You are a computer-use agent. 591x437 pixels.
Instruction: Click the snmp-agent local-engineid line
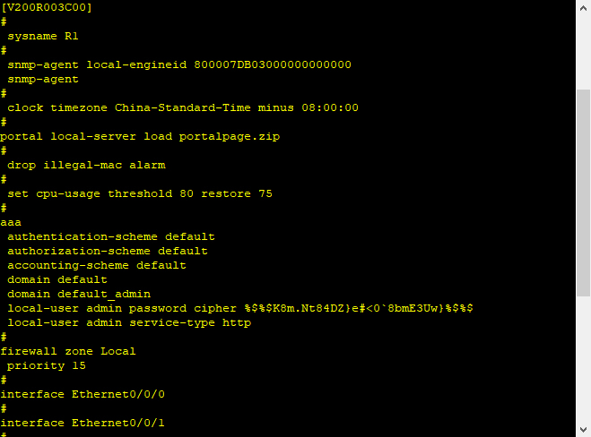pyautogui.click(x=179, y=64)
